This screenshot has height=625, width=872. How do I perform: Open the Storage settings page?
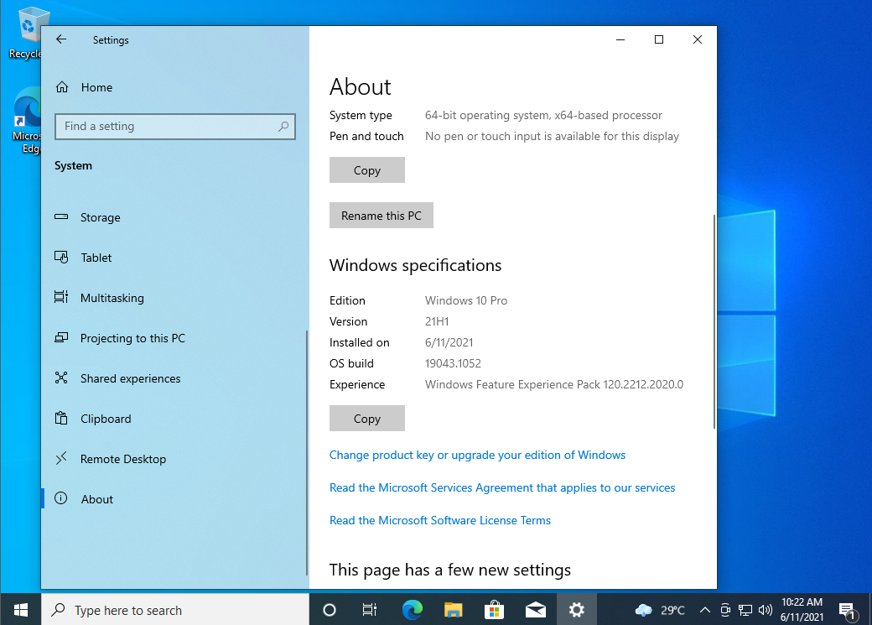coord(175,217)
